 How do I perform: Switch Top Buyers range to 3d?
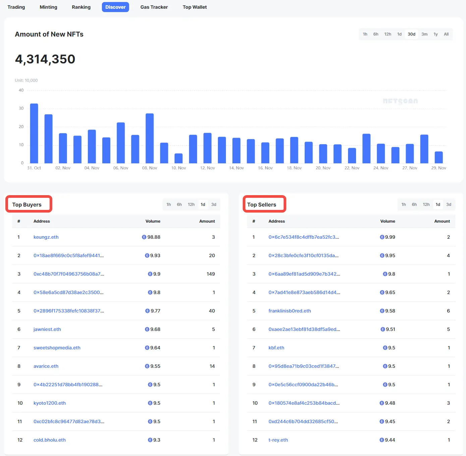[214, 205]
